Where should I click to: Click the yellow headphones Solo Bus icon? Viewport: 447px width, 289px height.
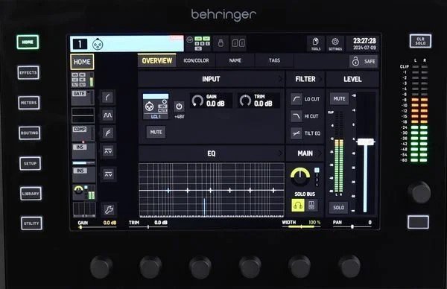(x=298, y=206)
